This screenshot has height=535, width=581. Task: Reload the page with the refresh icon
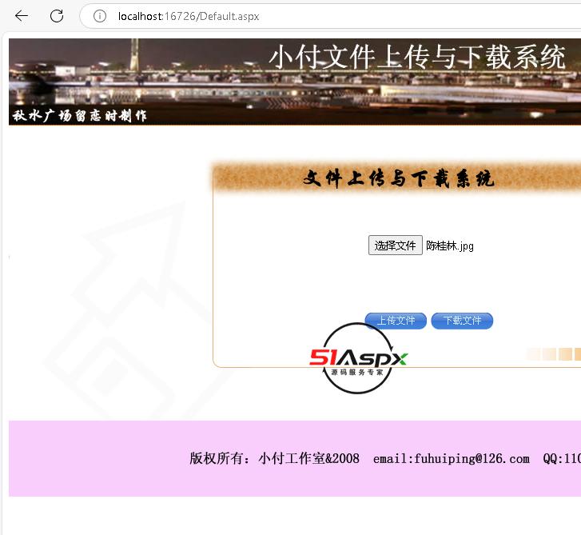57,16
